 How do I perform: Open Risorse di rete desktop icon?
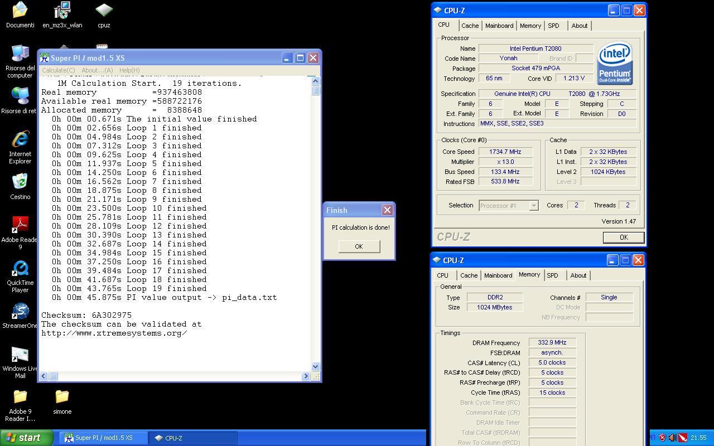point(20,100)
